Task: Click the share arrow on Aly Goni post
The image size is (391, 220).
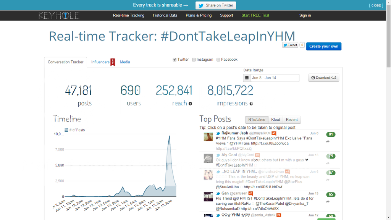Action: (328, 163)
